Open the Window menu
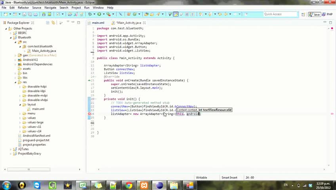 coord(98,8)
